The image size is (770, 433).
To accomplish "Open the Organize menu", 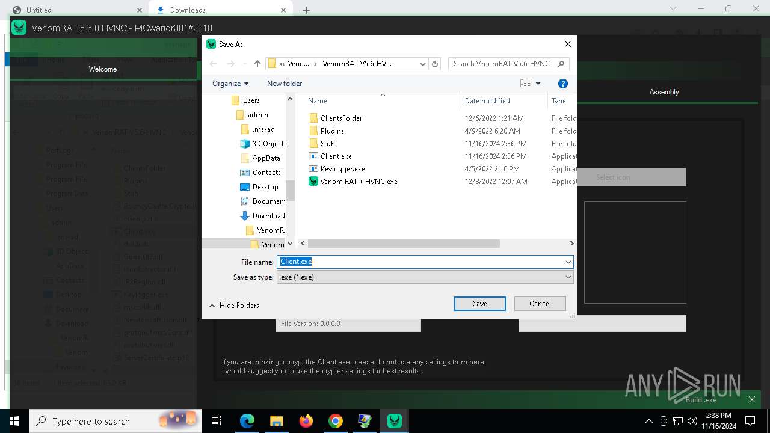I will coord(230,84).
